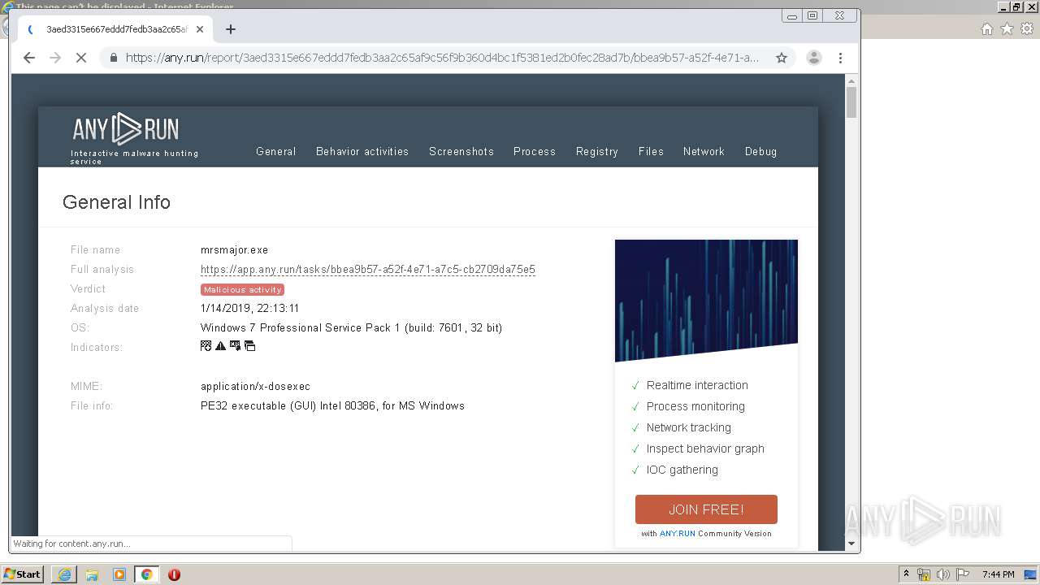View site info via the padlock icon
The image size is (1040, 585).
pos(113,58)
